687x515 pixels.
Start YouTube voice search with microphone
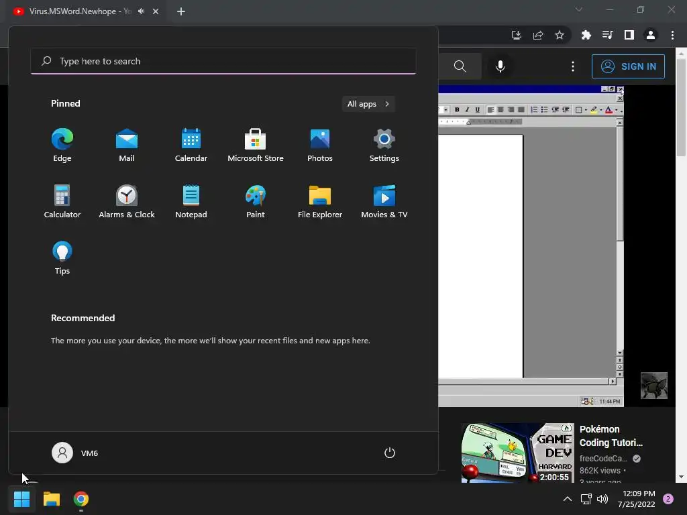500,66
